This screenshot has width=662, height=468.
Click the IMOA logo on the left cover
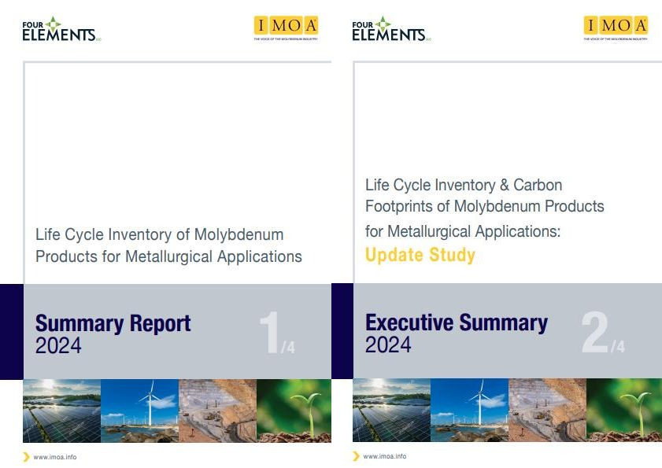click(x=285, y=28)
